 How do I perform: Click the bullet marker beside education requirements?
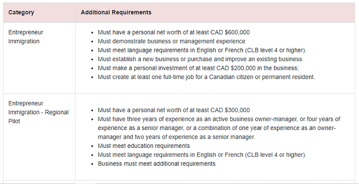click(92, 146)
